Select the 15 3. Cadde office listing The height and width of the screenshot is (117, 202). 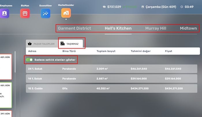113,88
